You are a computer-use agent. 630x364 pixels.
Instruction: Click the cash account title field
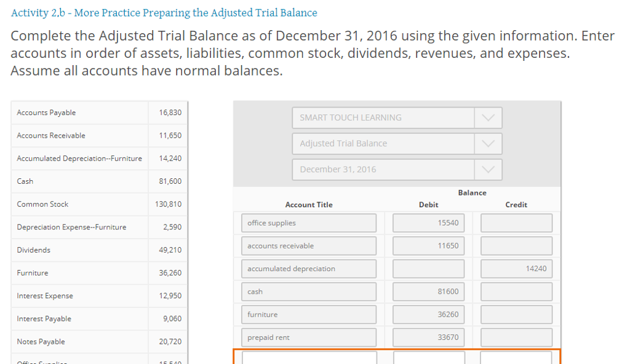tap(309, 291)
